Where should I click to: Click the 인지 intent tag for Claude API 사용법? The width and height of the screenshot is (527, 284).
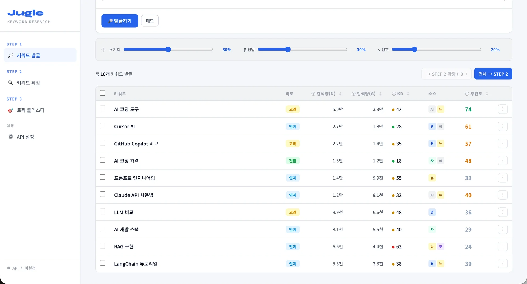point(293,195)
